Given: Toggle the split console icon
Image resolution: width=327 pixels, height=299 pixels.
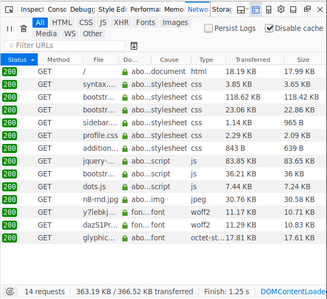Looking at the screenshot, I should point(256,10).
